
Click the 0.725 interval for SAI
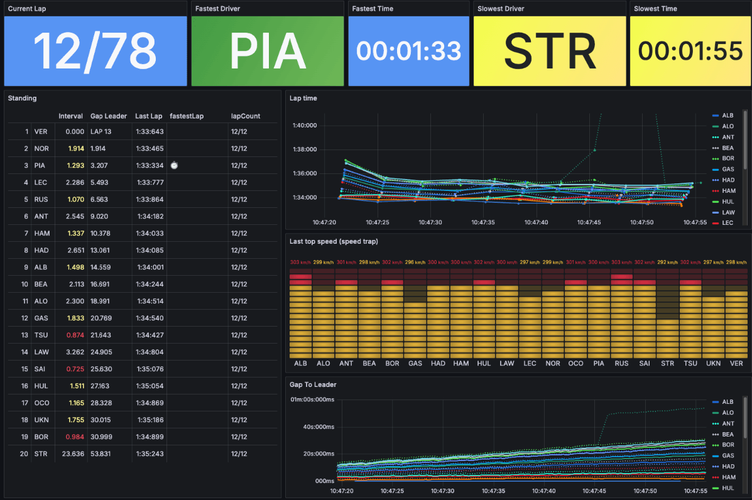75,369
